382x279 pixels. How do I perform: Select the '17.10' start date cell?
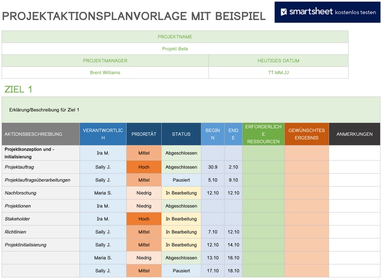click(213, 271)
